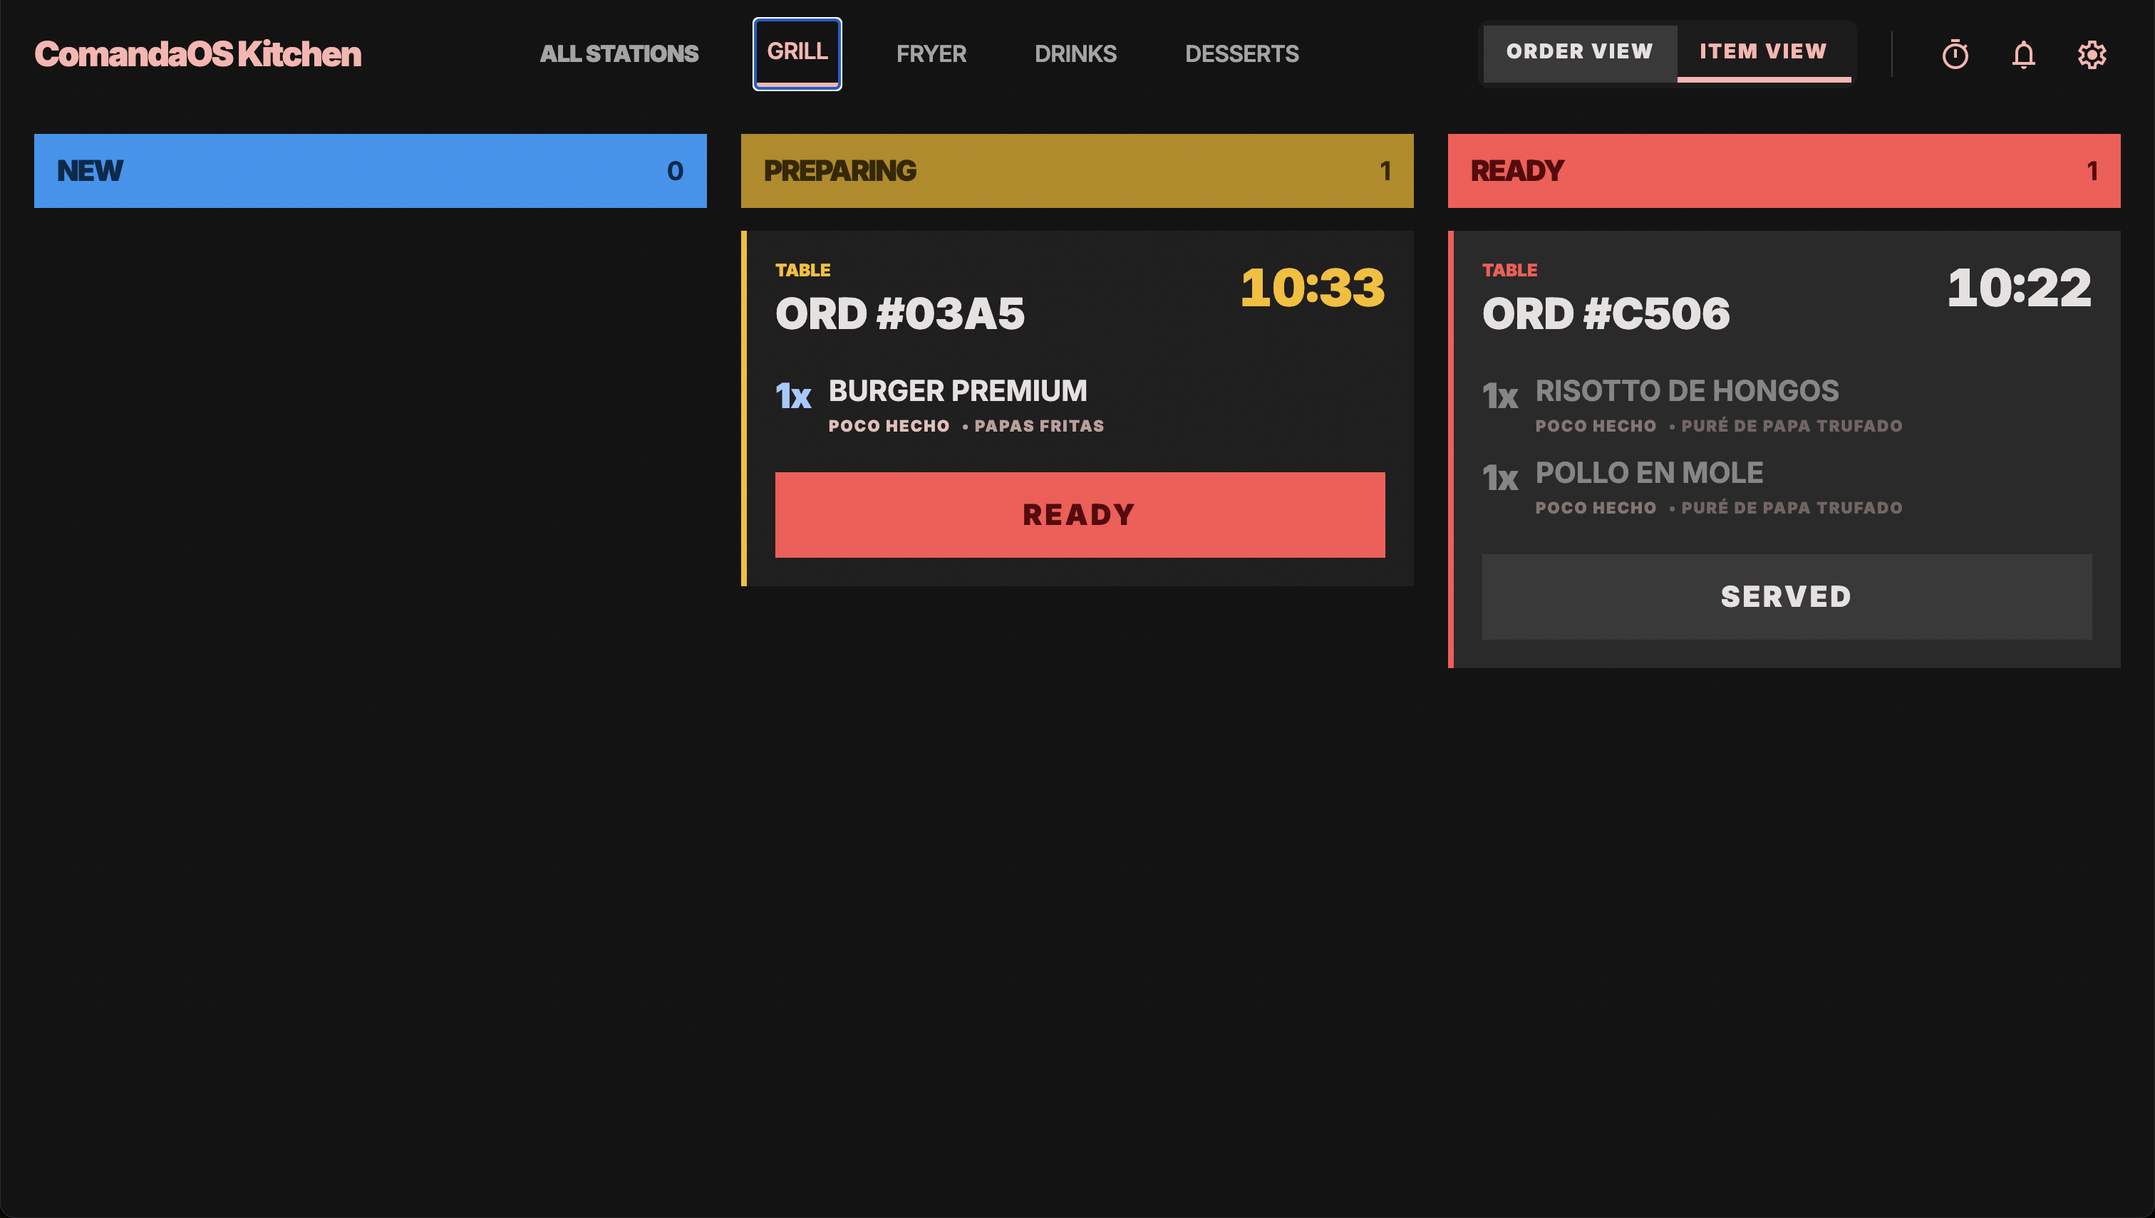The image size is (2155, 1218).
Task: Click the yellow Preparing column header
Action: tap(1076, 171)
